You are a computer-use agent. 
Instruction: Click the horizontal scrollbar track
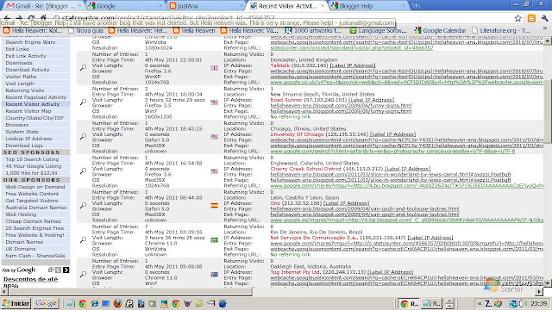point(394,291)
